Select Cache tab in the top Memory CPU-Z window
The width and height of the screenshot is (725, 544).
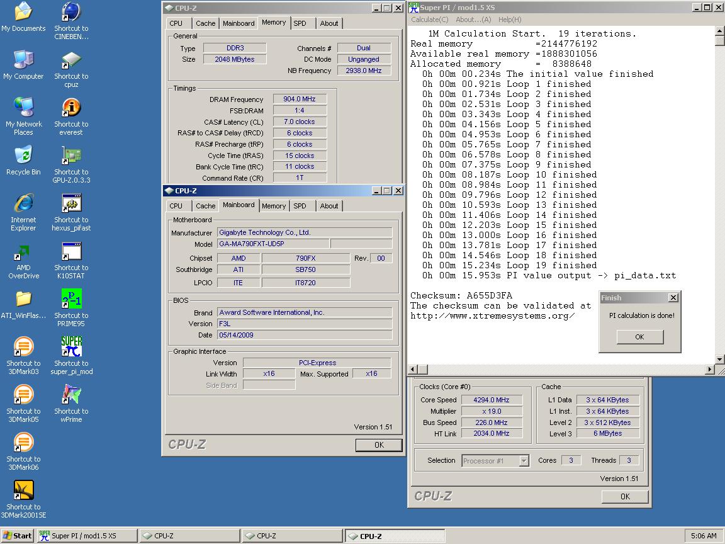click(x=205, y=23)
